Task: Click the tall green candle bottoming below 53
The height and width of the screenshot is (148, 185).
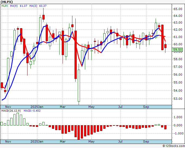Action: [79, 86]
